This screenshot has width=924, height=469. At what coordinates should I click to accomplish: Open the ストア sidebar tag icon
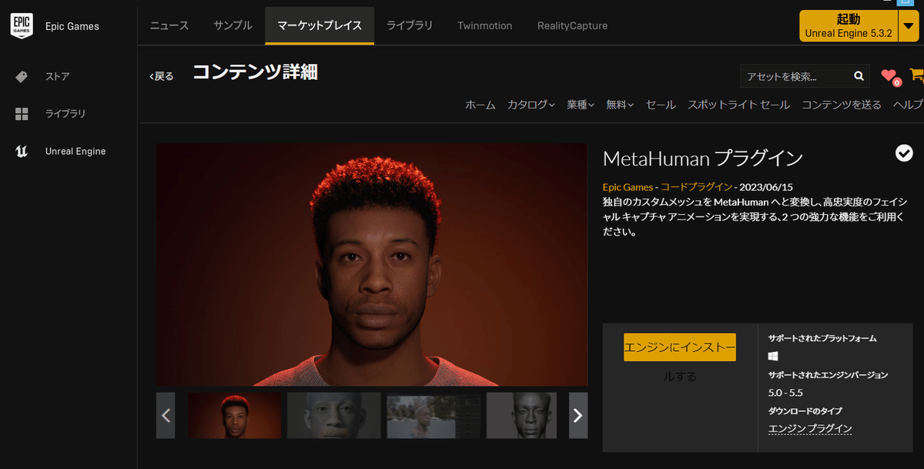pos(22,76)
